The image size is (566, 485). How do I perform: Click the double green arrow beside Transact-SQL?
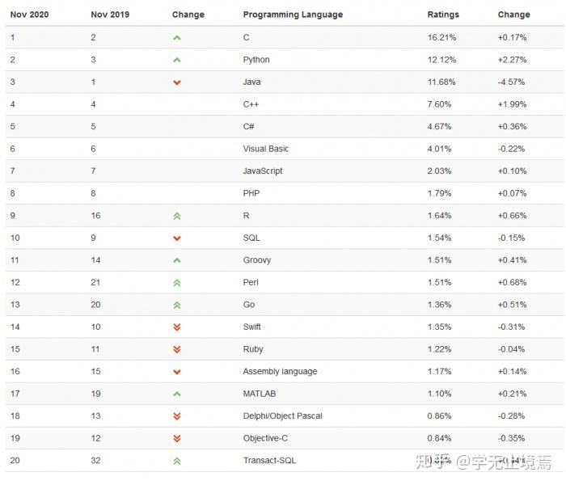coord(177,461)
